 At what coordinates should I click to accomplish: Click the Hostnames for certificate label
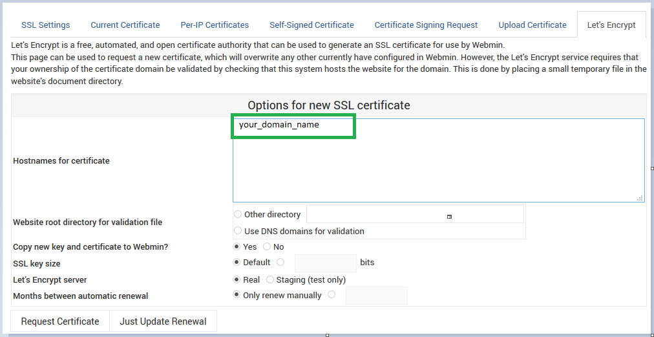(61, 161)
